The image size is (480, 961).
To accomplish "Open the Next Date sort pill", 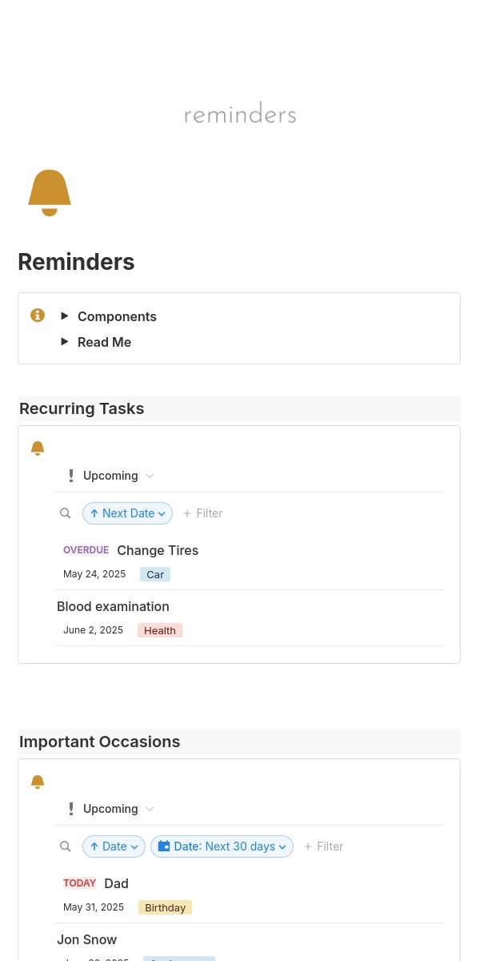I will click(x=127, y=513).
